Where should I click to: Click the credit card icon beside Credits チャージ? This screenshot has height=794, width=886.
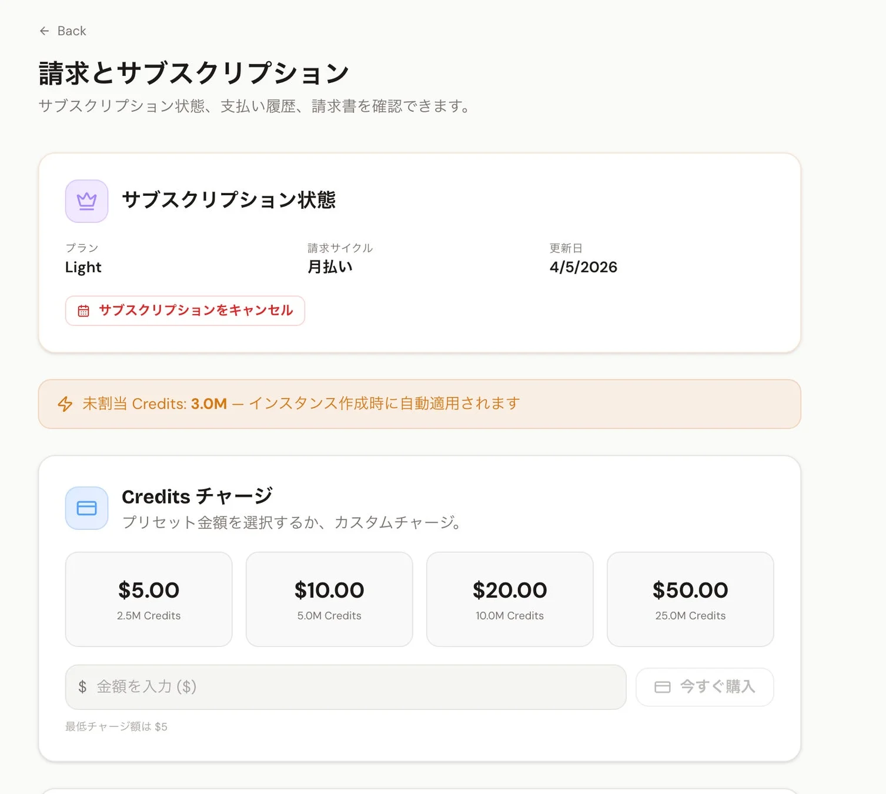click(x=86, y=508)
